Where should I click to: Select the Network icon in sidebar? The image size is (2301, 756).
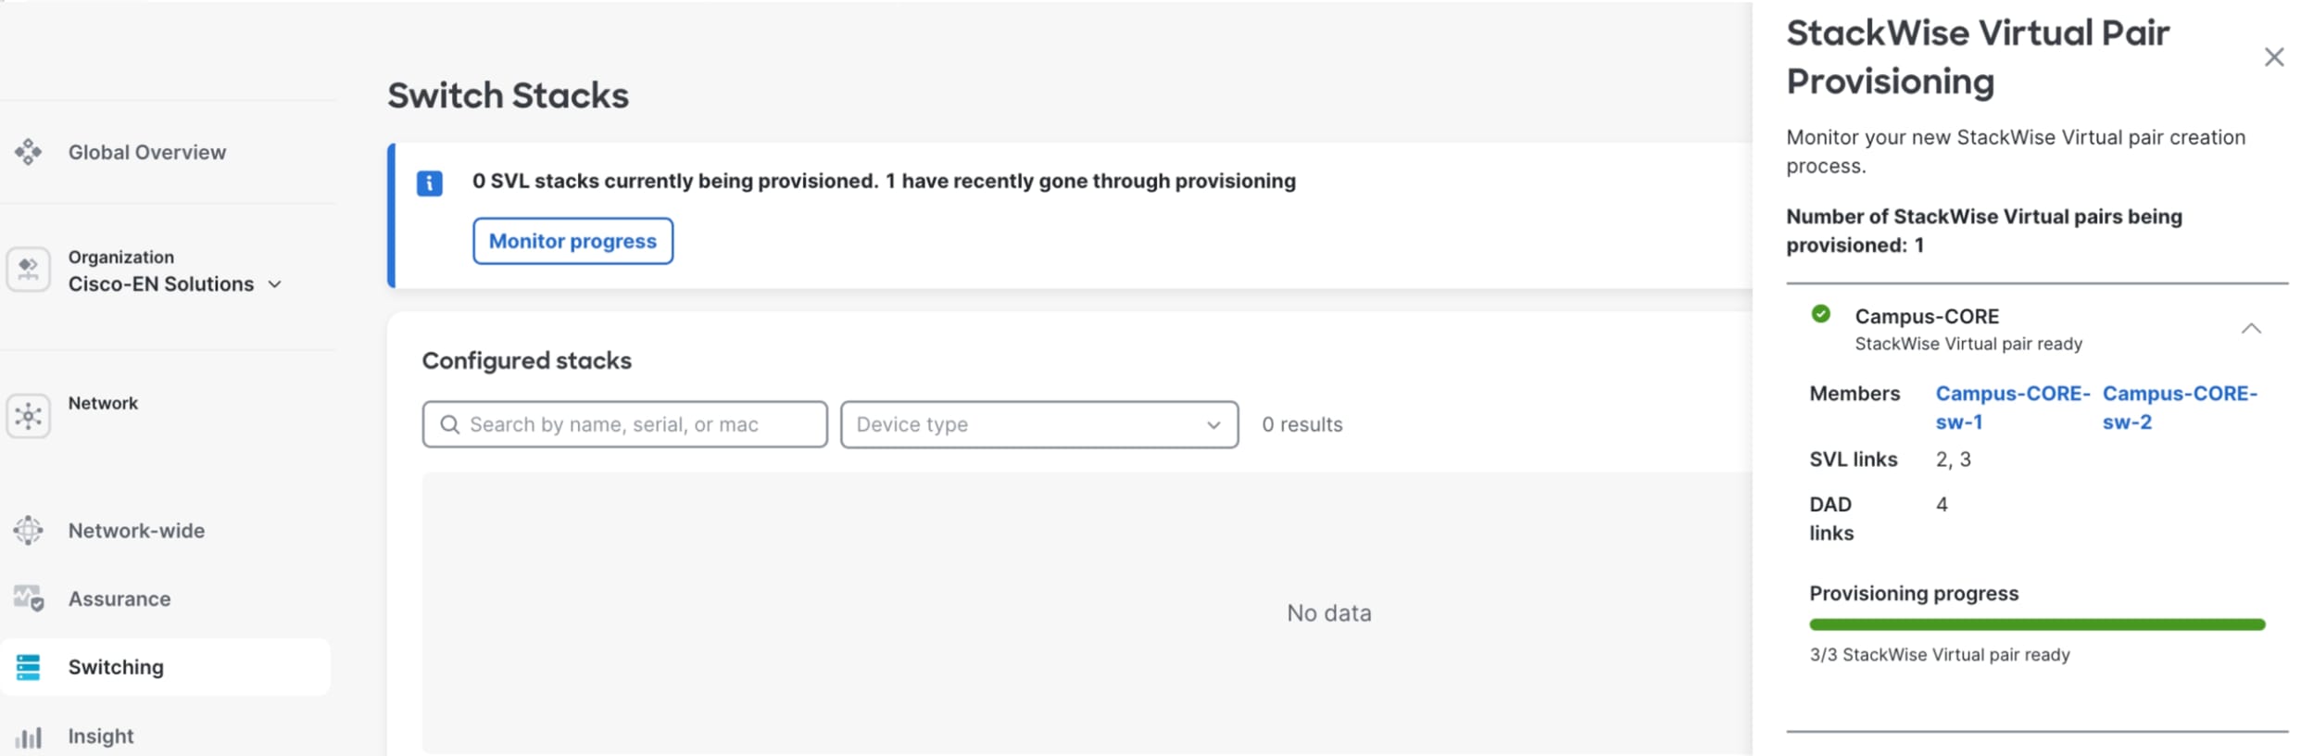tap(29, 414)
